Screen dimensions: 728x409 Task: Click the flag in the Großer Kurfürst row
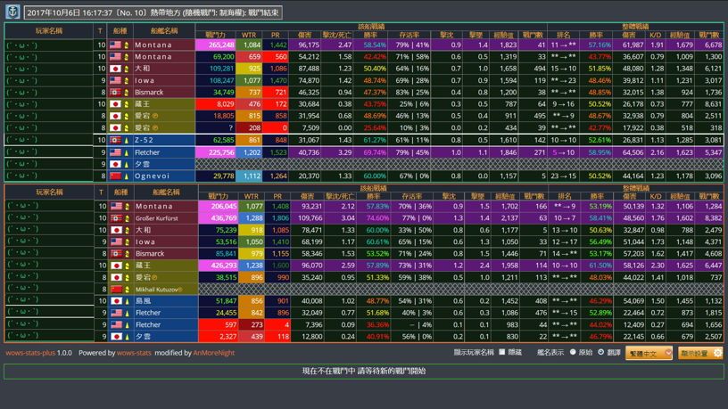(x=116, y=218)
